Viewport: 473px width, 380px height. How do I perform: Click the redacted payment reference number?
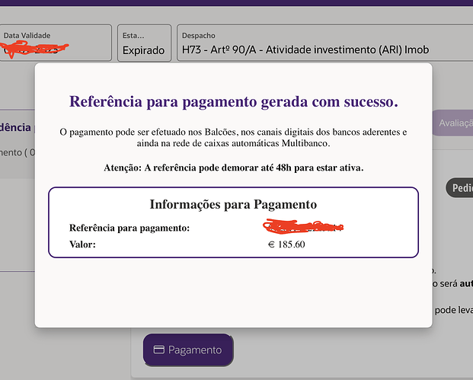pyautogui.click(x=302, y=227)
